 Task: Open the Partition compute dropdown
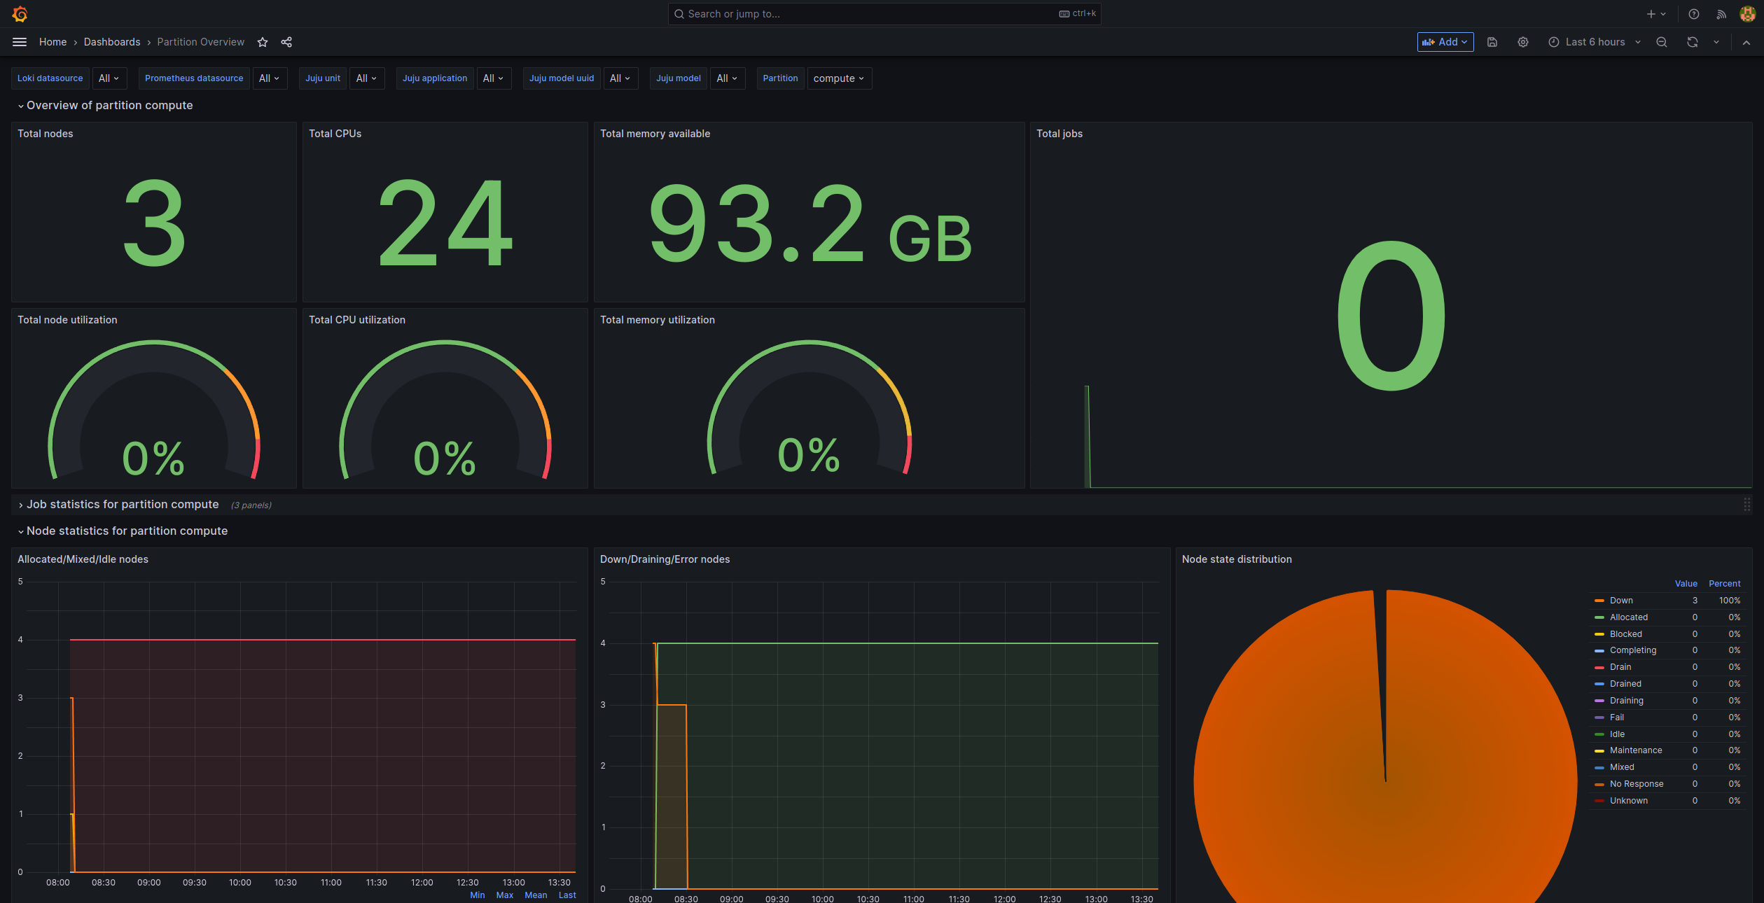(839, 78)
